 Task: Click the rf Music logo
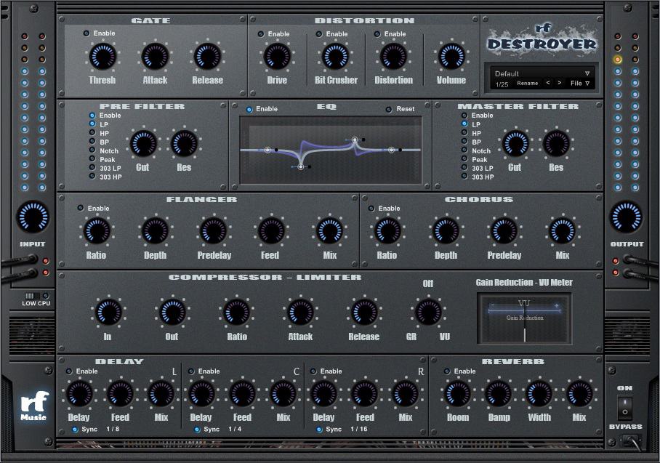click(33, 404)
